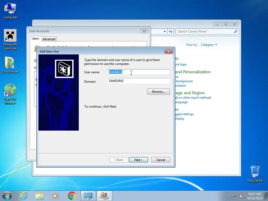Select the Users tab in User Accounts

(x=35, y=38)
